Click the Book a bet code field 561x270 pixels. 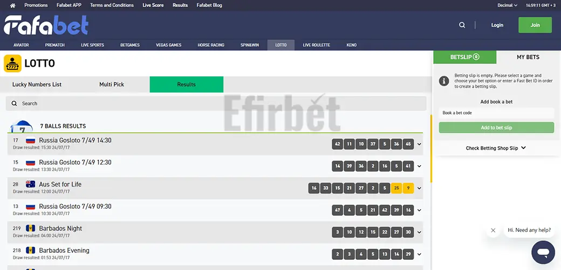[x=496, y=113]
